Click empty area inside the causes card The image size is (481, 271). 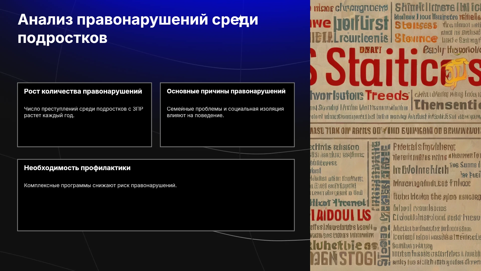click(227, 133)
